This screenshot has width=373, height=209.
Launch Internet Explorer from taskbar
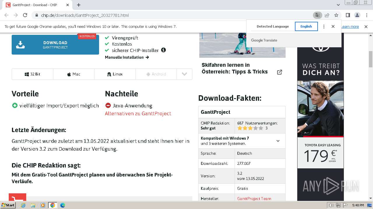[23, 205]
